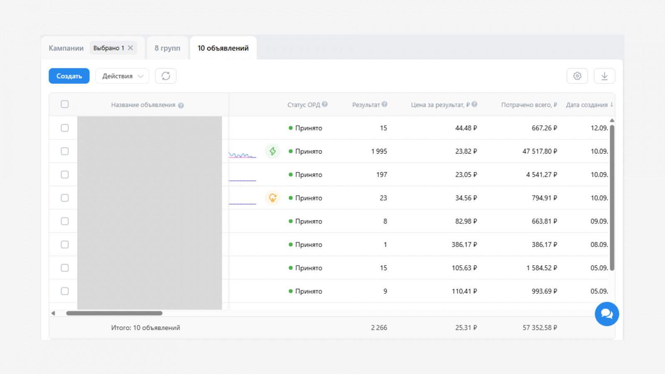The height and width of the screenshot is (374, 665).
Task: Check the first ad row checkbox
Action: (65, 128)
